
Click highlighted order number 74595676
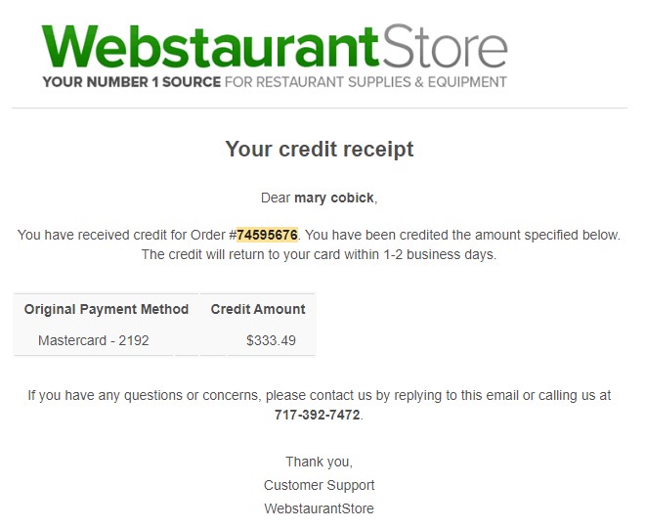pyautogui.click(x=267, y=235)
